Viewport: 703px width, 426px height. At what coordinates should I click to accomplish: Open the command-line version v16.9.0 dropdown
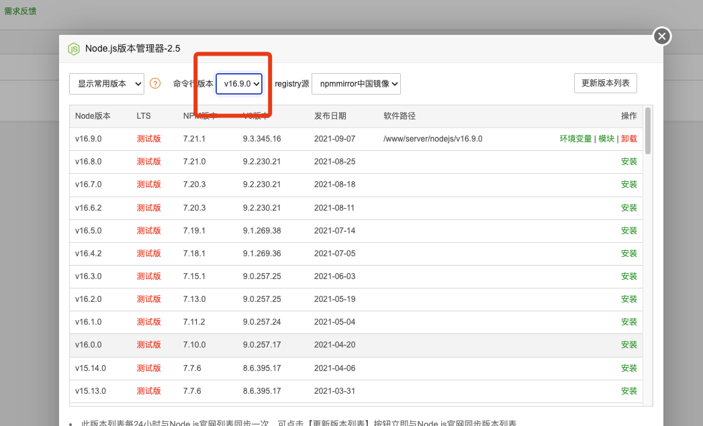(x=239, y=84)
